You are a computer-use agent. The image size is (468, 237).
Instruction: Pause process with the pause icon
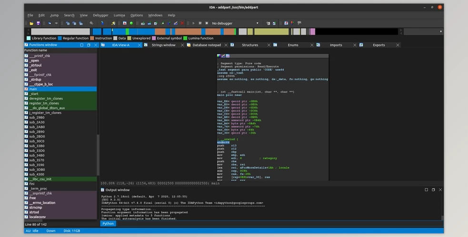coord(200,23)
